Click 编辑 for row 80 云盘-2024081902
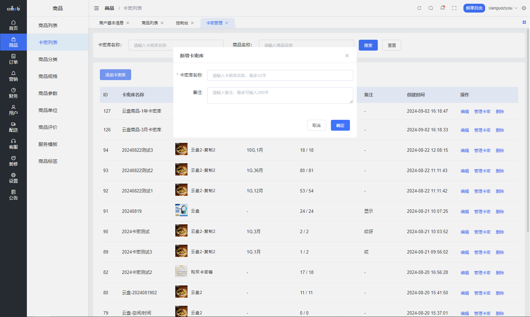 pos(465,293)
